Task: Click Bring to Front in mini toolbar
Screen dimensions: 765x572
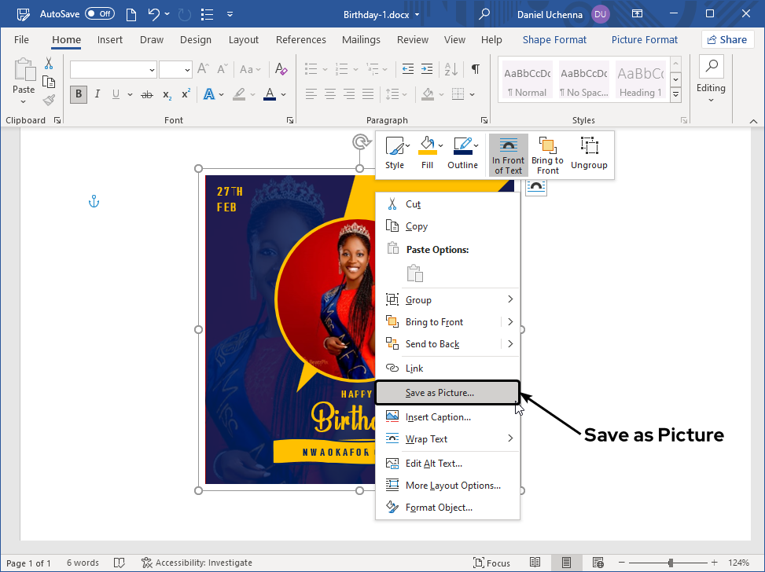Action: pos(547,154)
